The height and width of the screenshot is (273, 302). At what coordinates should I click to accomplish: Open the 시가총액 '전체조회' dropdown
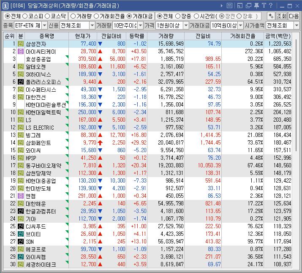pyautogui.click(x=297, y=25)
